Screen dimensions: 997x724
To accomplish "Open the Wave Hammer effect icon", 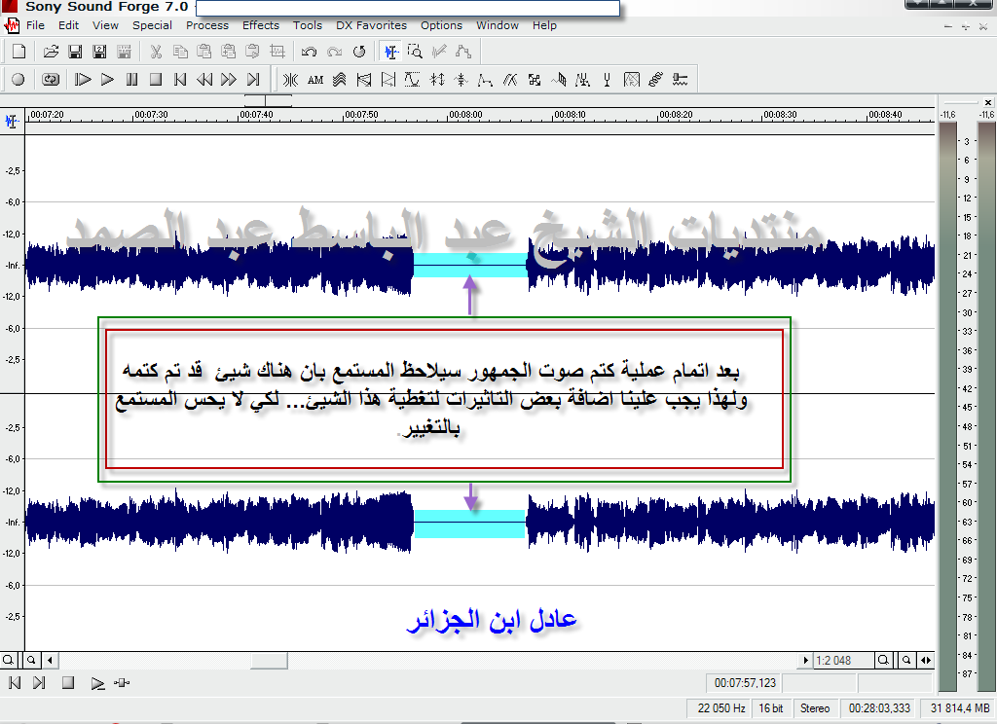I will pyautogui.click(x=681, y=80).
